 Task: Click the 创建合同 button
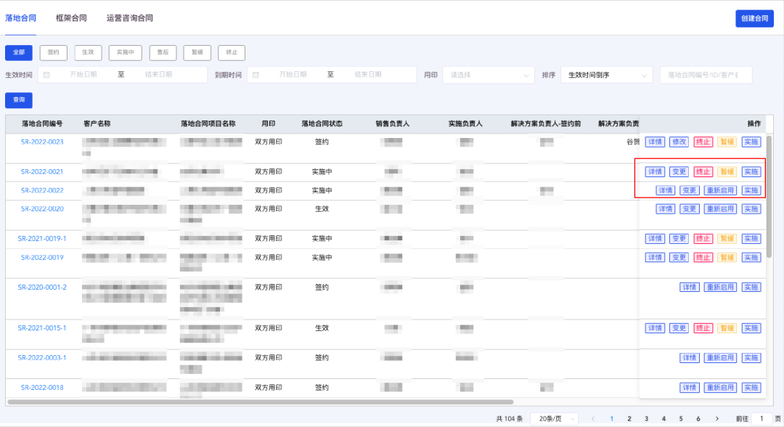[x=754, y=19]
